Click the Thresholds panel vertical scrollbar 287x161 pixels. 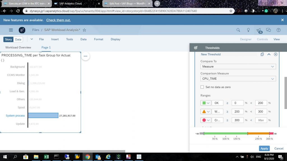[x=286, y=93]
